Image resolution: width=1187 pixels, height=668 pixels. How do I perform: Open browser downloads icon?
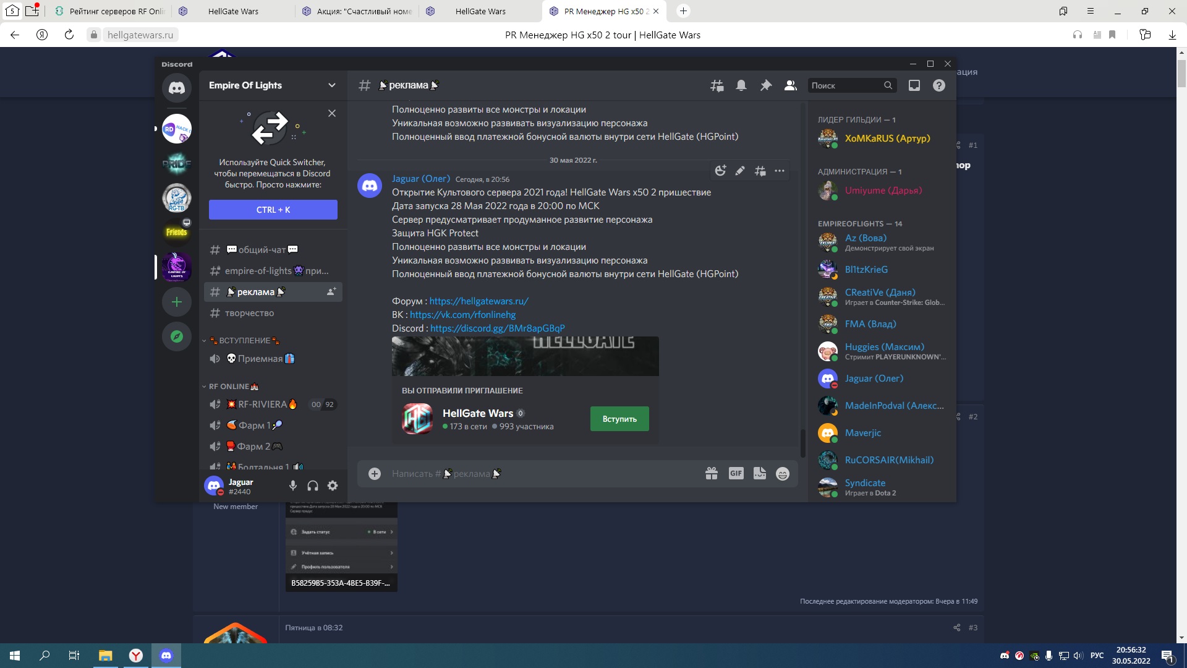click(1172, 35)
